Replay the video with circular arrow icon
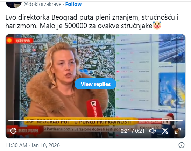Image resolution: width=191 pixels, height=151 pixels. click(13, 131)
